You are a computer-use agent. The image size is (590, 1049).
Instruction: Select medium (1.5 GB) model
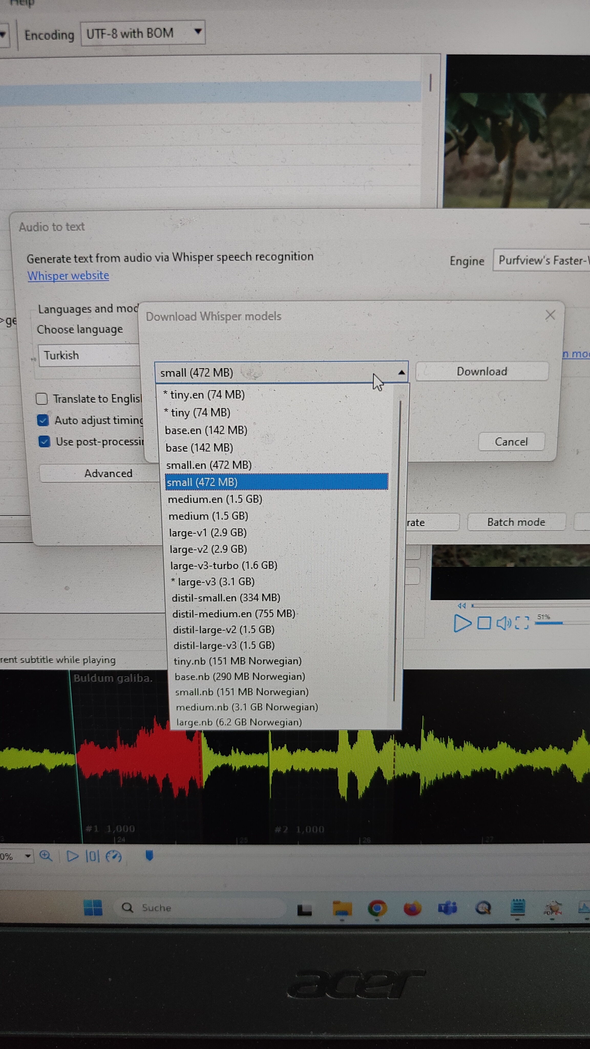[208, 516]
